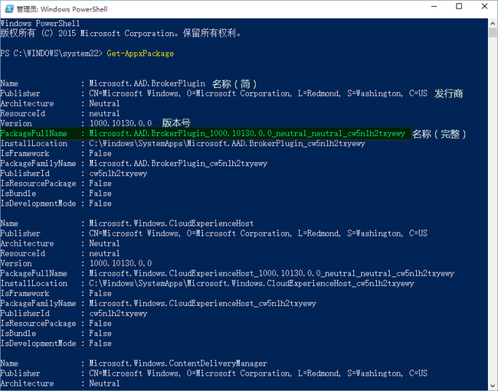Click PackageFamilyName value Microsoft.AAD.BrokerPlugin_cw5n1h2txyewy
The image size is (498, 391).
tap(178, 164)
